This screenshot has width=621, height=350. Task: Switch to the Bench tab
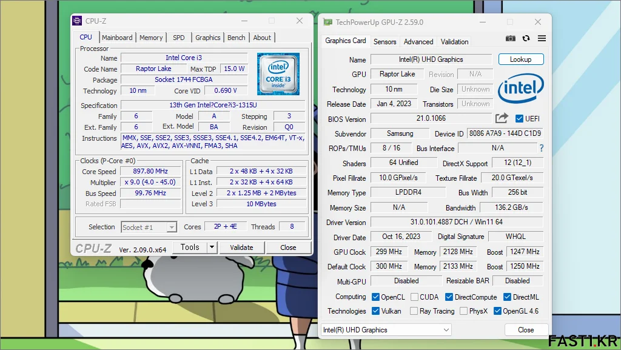point(237,38)
